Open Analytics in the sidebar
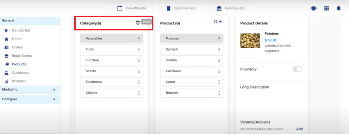 point(19,81)
